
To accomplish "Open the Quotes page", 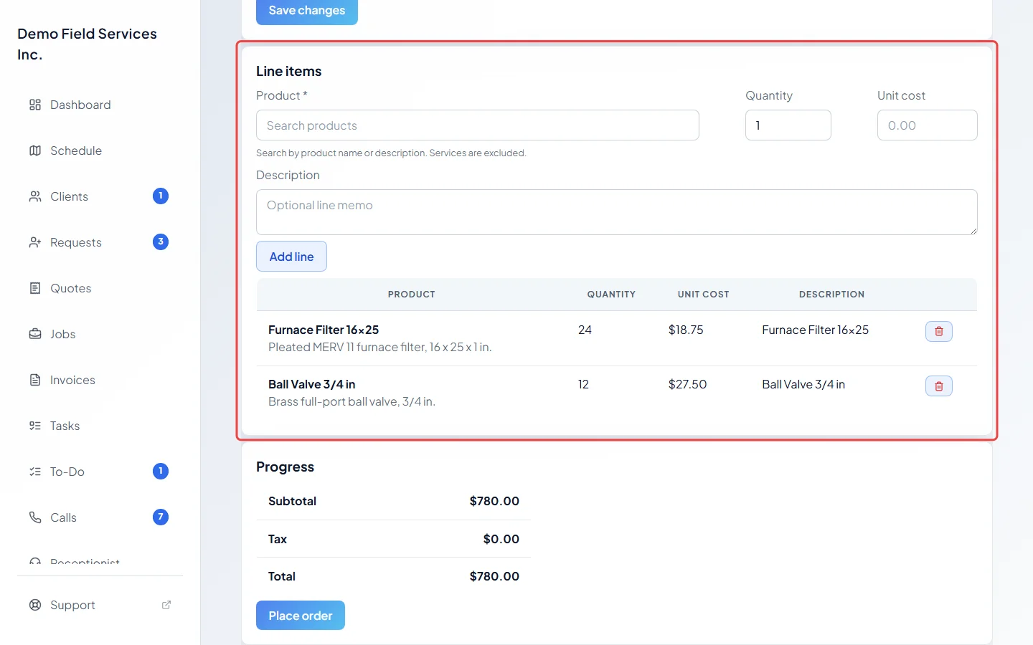I will coord(100,288).
